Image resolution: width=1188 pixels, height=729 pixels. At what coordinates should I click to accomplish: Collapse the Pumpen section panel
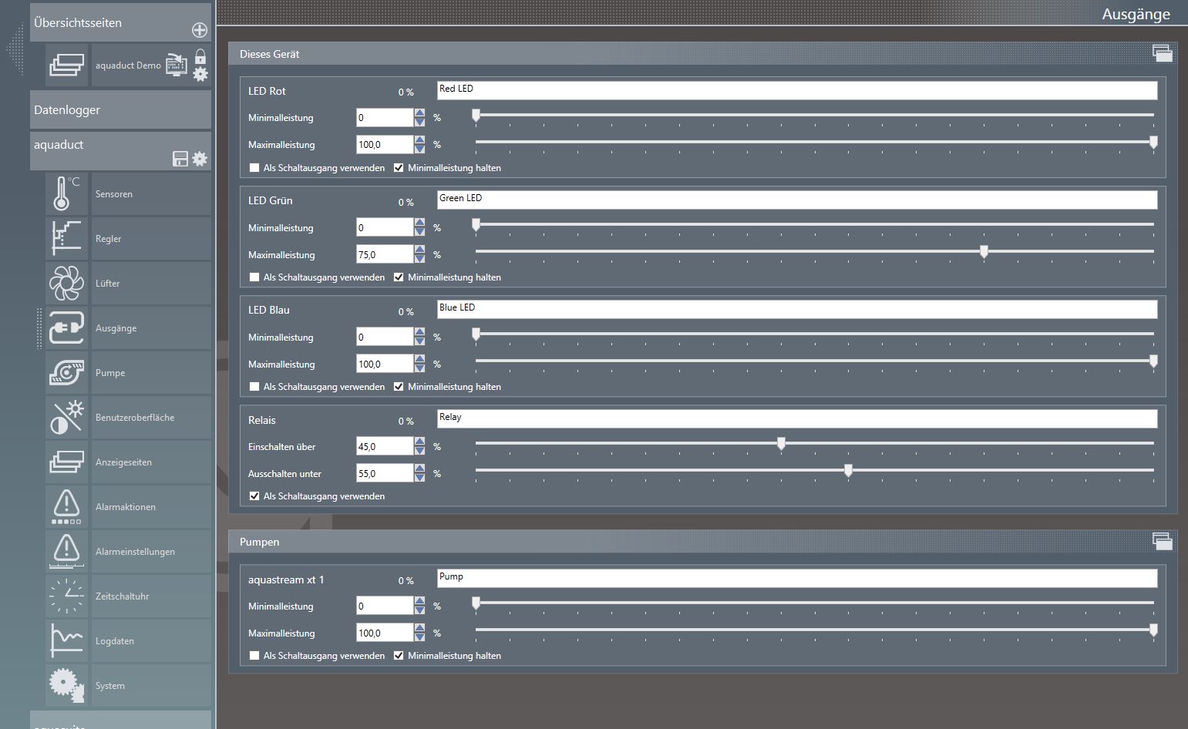coord(1162,542)
